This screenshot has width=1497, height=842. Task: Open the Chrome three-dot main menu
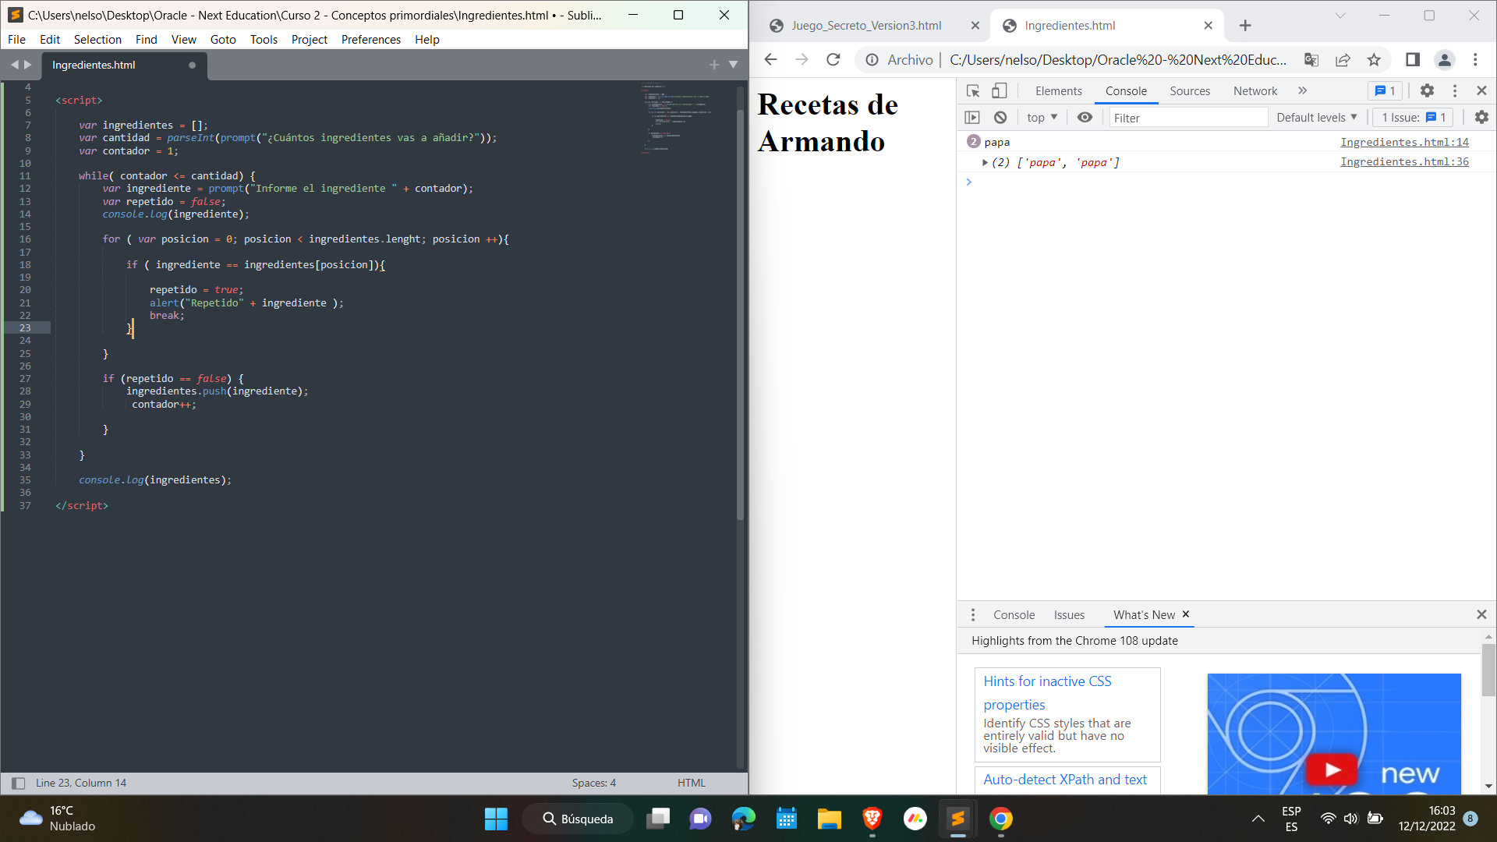click(1475, 59)
